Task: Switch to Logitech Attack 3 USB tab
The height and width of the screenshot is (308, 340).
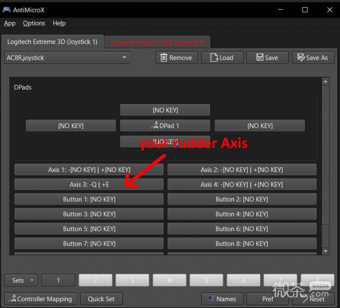Action: pyautogui.click(x=157, y=42)
